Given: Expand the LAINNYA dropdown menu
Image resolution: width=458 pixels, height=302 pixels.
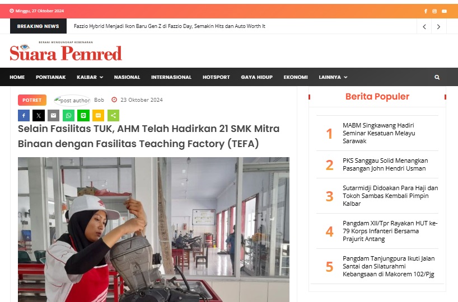Looking at the screenshot, I should [333, 77].
